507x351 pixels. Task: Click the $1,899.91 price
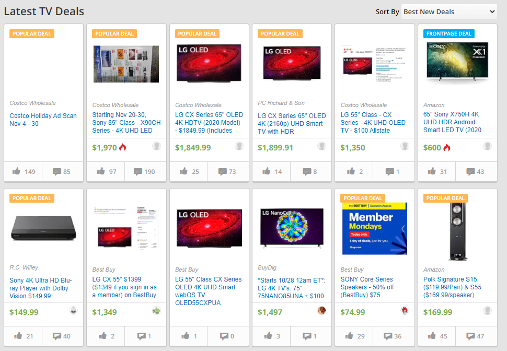click(x=275, y=148)
